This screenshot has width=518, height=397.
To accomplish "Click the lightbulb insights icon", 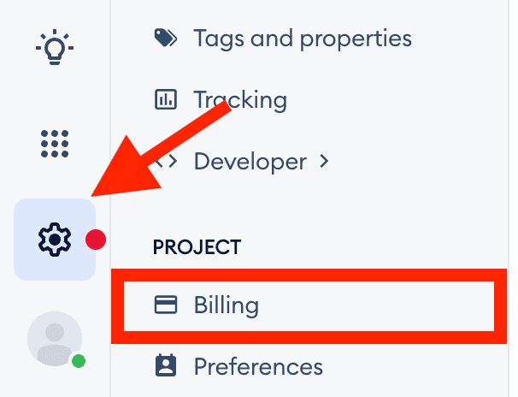I will click(x=55, y=45).
